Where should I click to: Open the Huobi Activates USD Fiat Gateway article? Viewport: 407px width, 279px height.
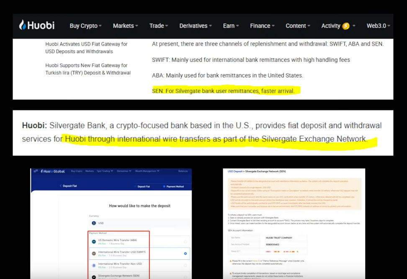[86, 48]
